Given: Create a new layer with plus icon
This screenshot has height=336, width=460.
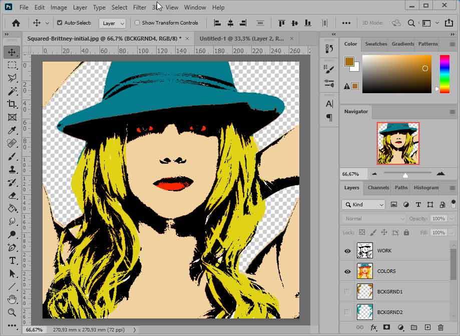Looking at the screenshot, I should click(427, 327).
